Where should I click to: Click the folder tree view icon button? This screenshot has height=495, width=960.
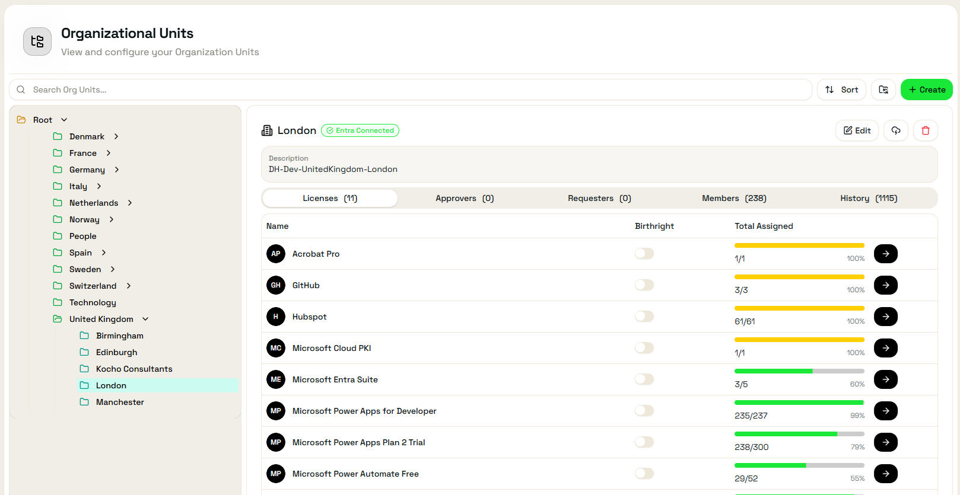pos(883,90)
